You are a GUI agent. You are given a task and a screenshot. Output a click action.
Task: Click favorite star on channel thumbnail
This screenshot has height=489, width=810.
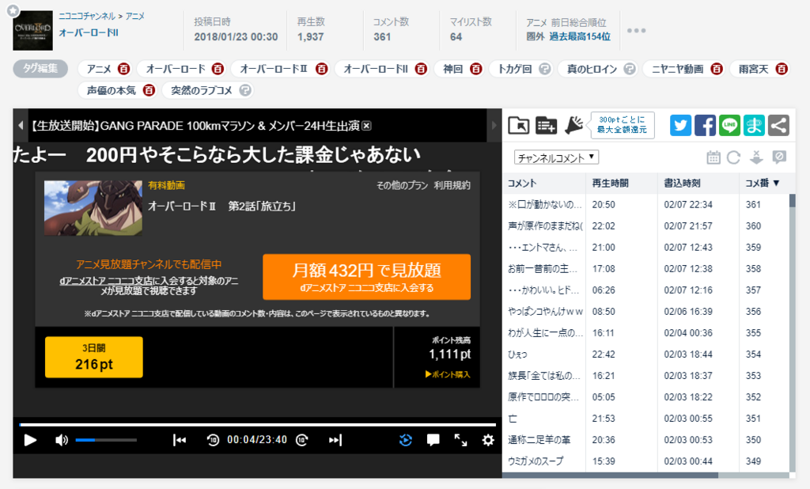click(x=13, y=10)
